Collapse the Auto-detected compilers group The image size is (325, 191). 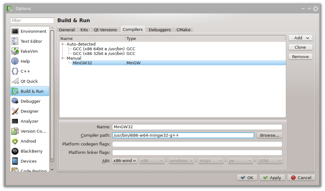(x=63, y=44)
